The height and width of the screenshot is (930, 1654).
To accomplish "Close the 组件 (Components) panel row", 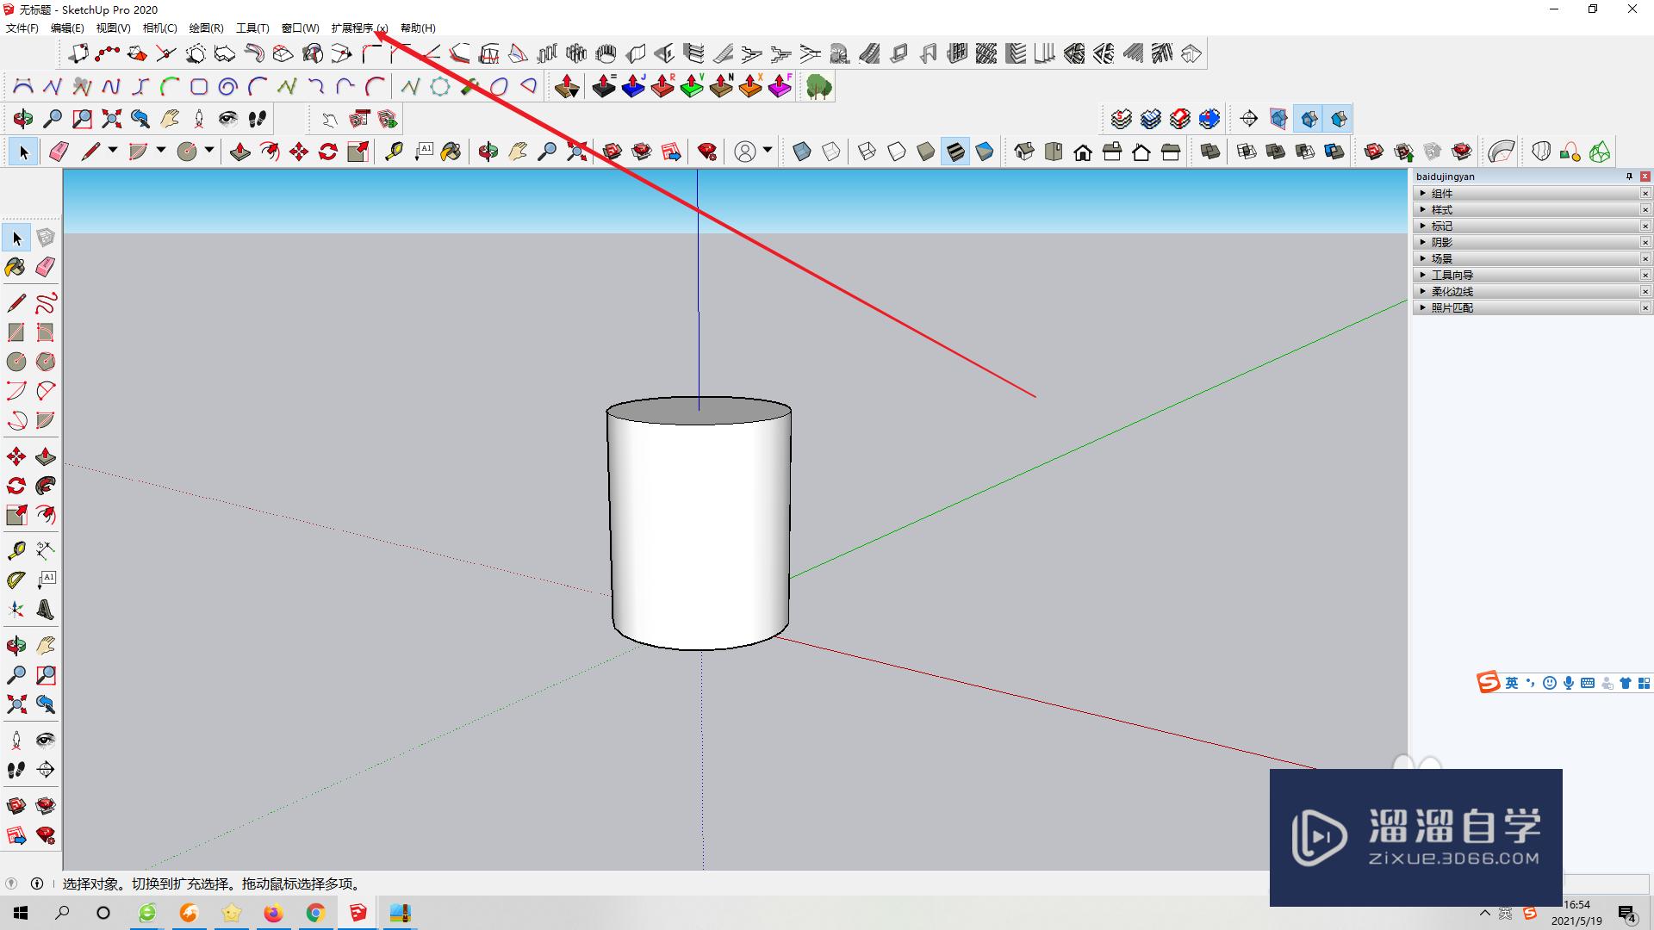I will pos(1645,194).
